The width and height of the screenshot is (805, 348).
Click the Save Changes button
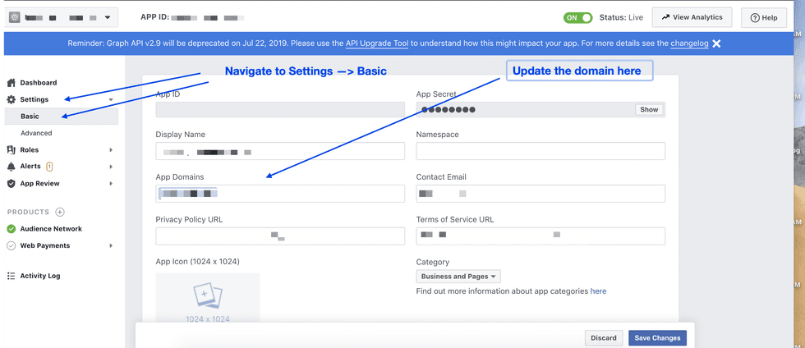656,338
